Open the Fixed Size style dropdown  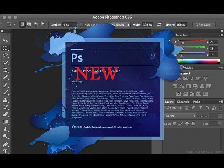pos(120,24)
